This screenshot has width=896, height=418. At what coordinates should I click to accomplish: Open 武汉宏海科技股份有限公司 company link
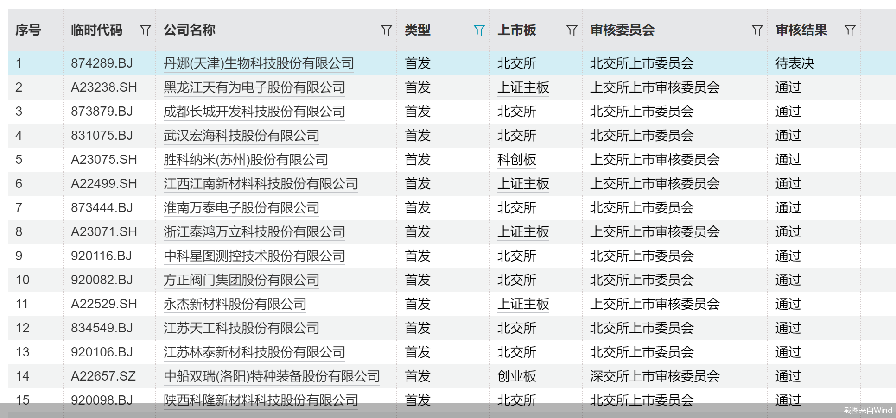(x=241, y=136)
